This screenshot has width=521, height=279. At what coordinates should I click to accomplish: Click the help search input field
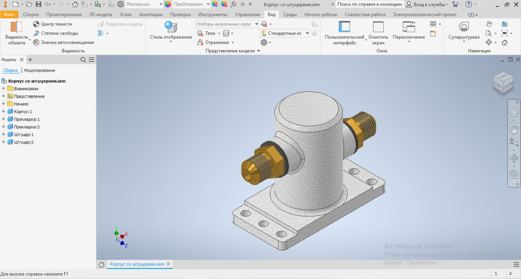[x=369, y=4]
